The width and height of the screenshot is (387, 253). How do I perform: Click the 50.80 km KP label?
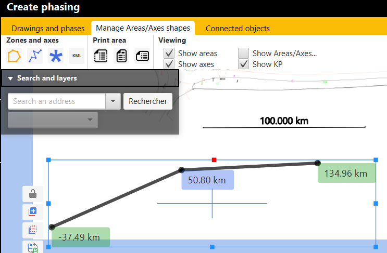tap(208, 180)
